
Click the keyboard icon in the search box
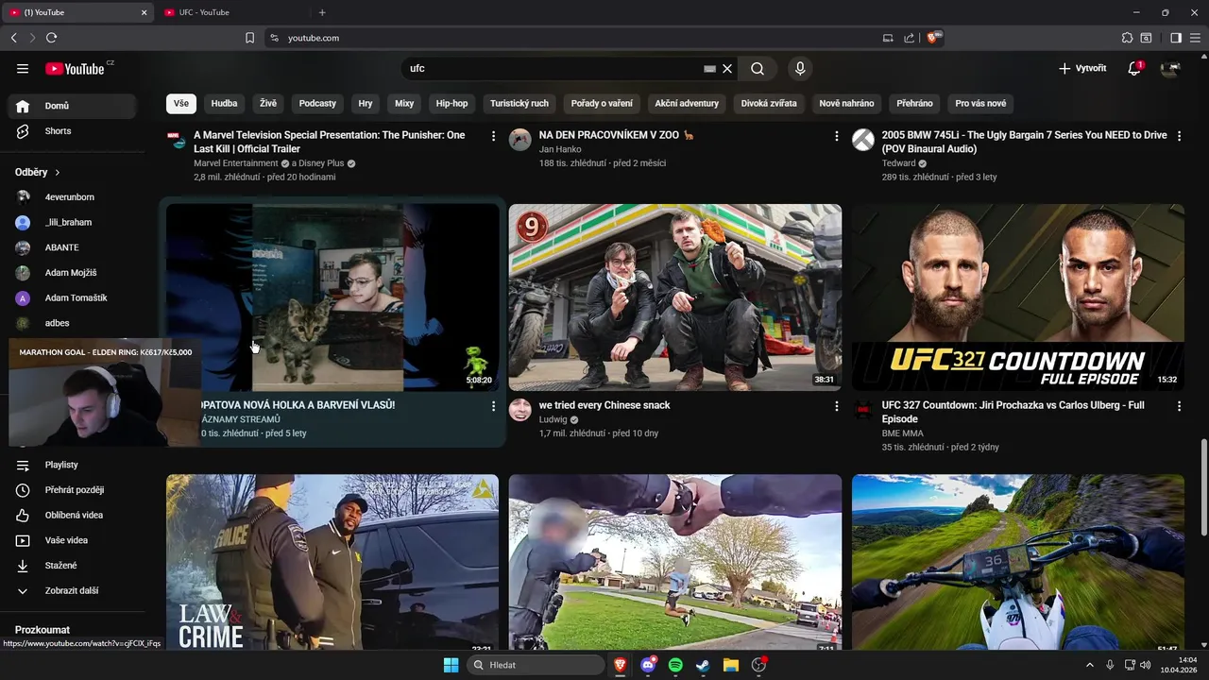tap(710, 68)
